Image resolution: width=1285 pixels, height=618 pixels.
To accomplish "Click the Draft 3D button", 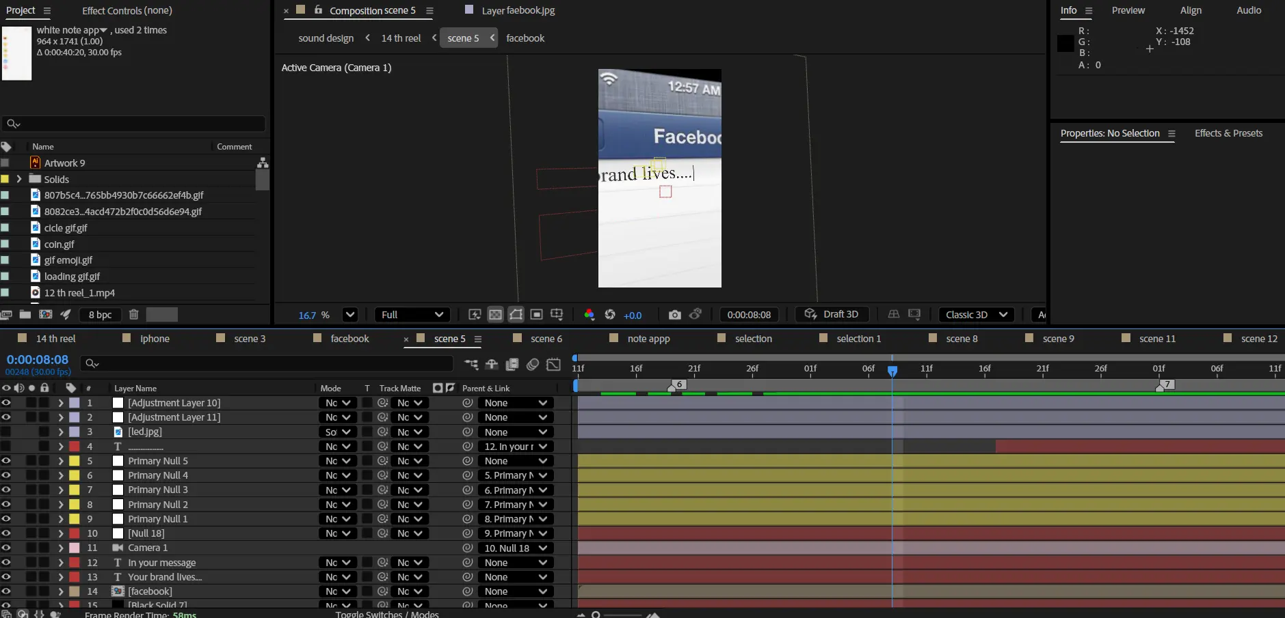I will tap(832, 314).
